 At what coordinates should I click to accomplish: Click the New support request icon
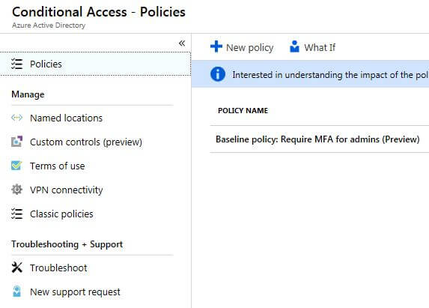tap(16, 292)
